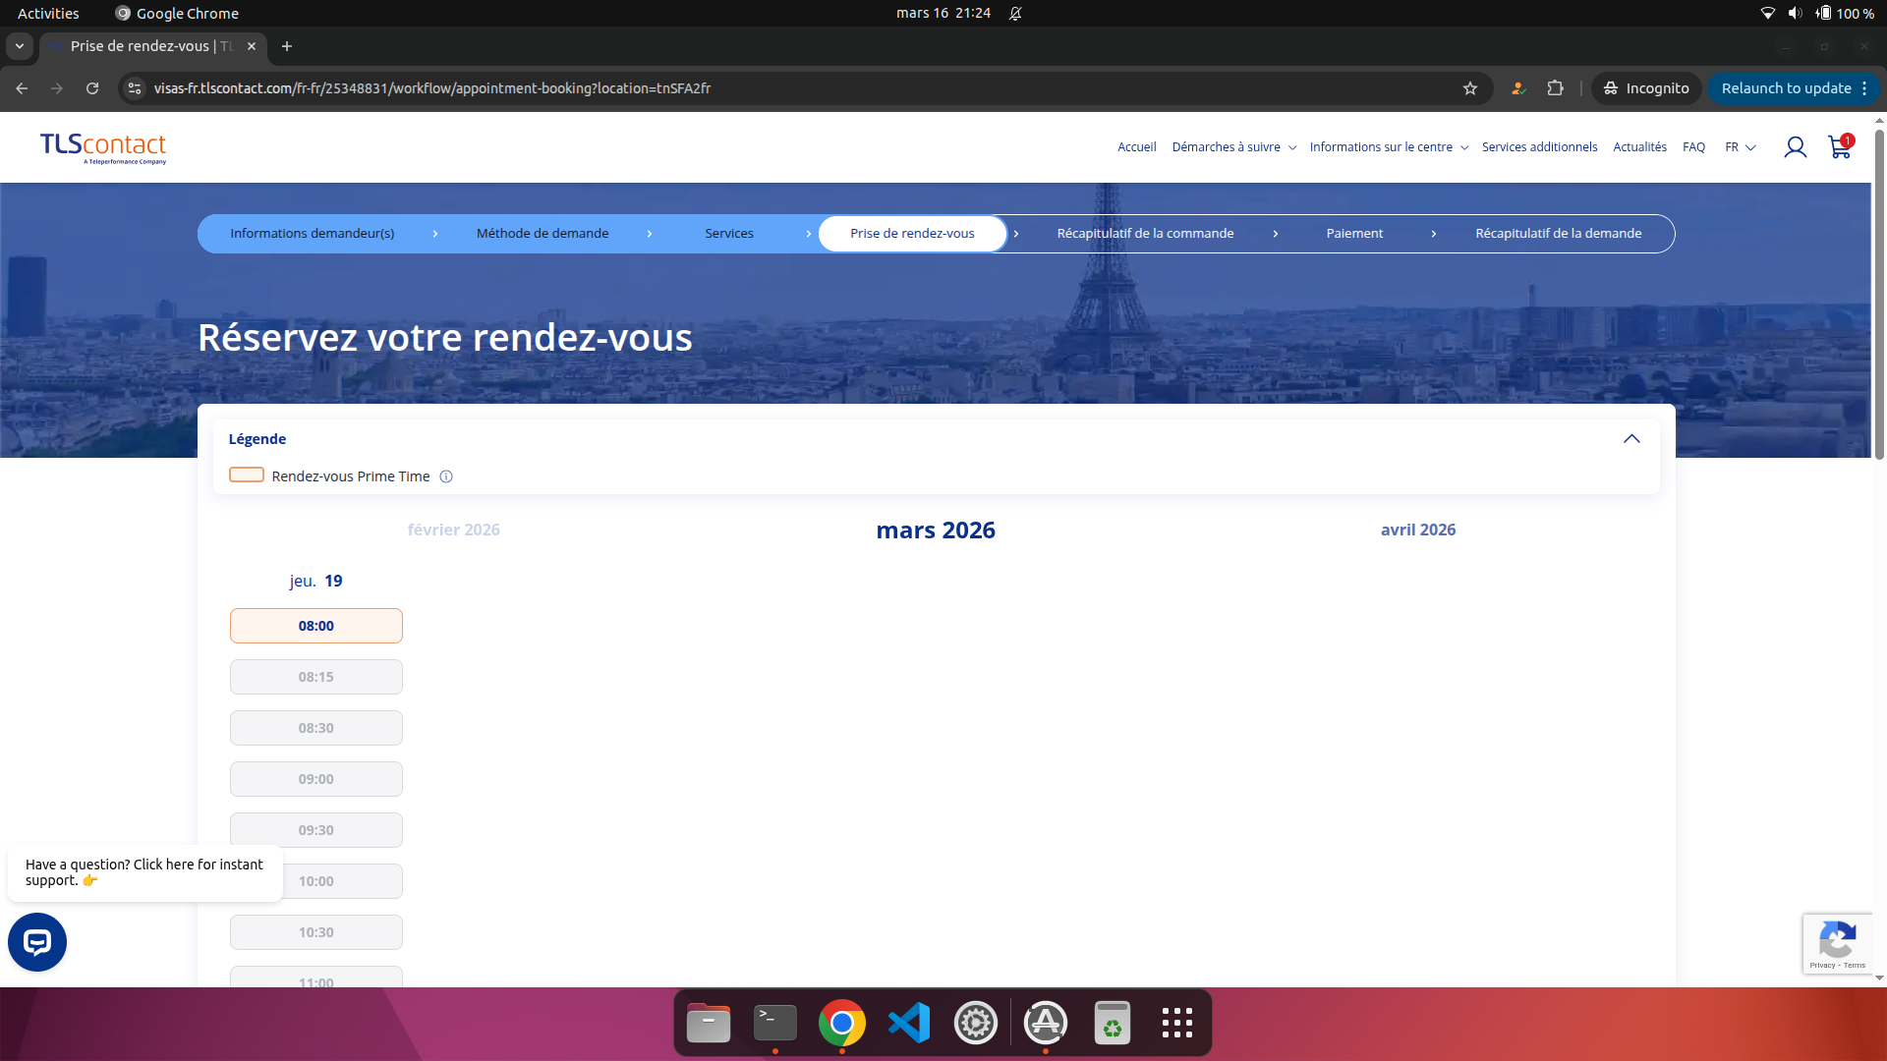This screenshot has height=1061, width=1887.
Task: Navigate to the Accueil menu item
Action: click(1136, 146)
